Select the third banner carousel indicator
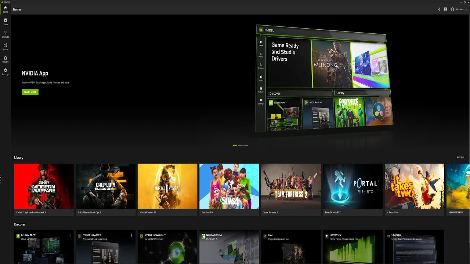The image size is (470, 264). pyautogui.click(x=246, y=145)
